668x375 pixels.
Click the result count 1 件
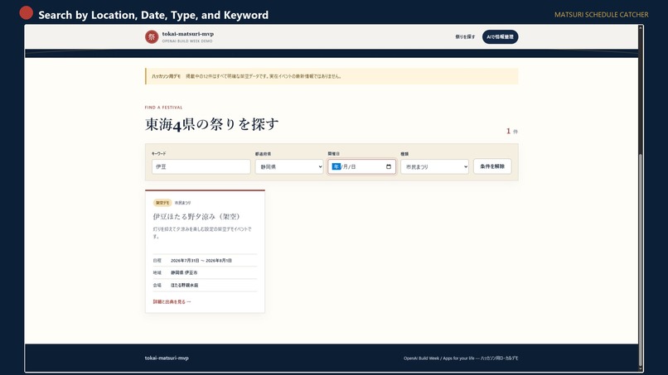512,131
